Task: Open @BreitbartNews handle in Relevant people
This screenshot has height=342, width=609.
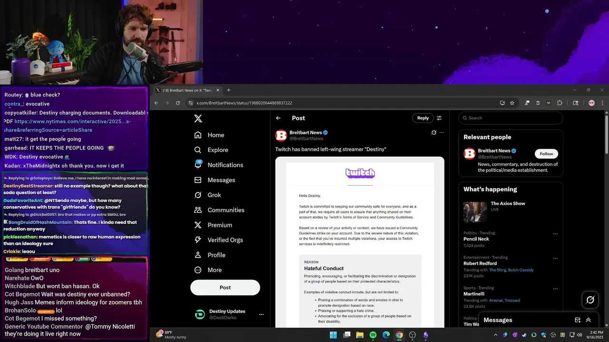Action: point(494,157)
